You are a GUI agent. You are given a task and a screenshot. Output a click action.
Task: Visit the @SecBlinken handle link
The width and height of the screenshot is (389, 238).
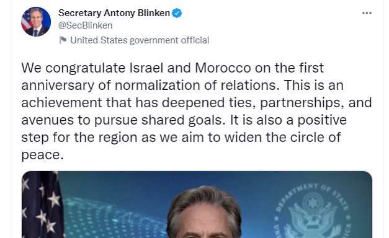tap(86, 25)
